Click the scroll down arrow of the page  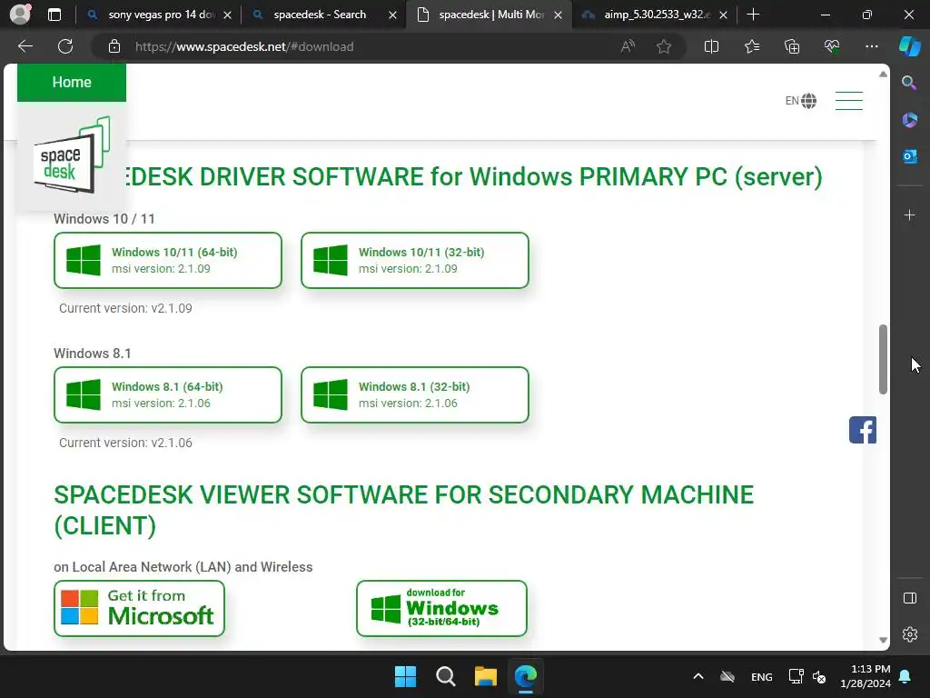click(x=883, y=640)
